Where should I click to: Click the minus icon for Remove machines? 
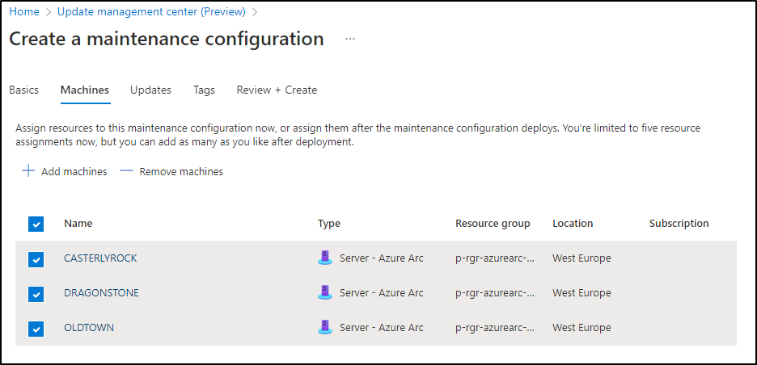click(126, 170)
